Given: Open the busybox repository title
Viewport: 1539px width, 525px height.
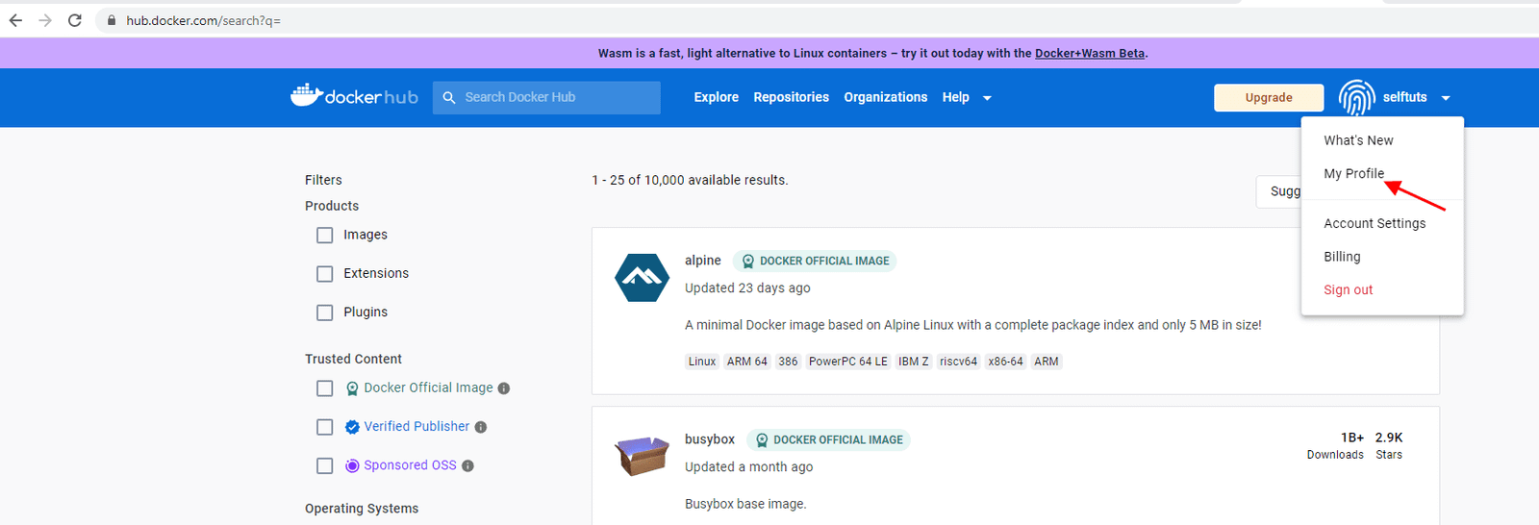Looking at the screenshot, I should (710, 439).
